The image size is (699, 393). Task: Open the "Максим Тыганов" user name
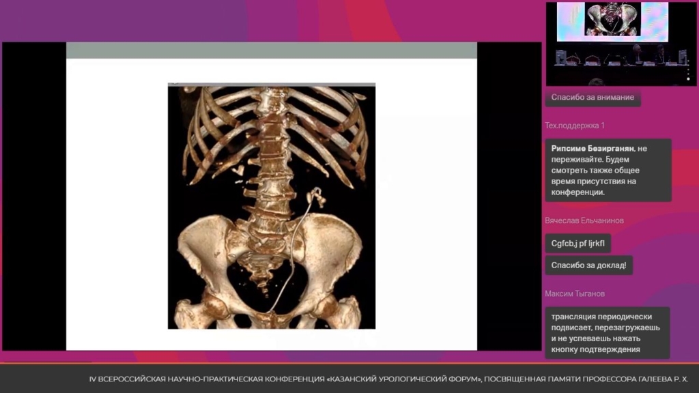point(574,293)
